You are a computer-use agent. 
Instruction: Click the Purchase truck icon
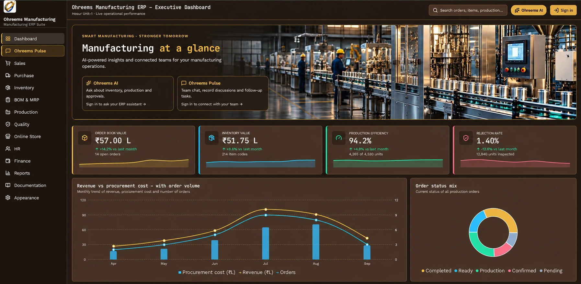point(8,75)
